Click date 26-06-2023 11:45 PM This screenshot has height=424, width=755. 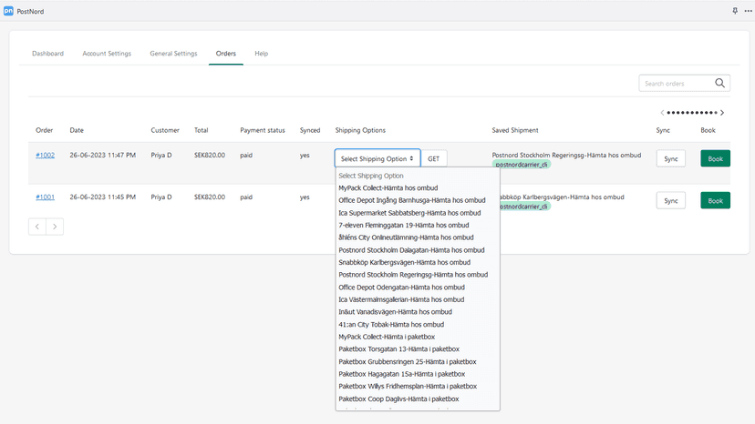(102, 197)
